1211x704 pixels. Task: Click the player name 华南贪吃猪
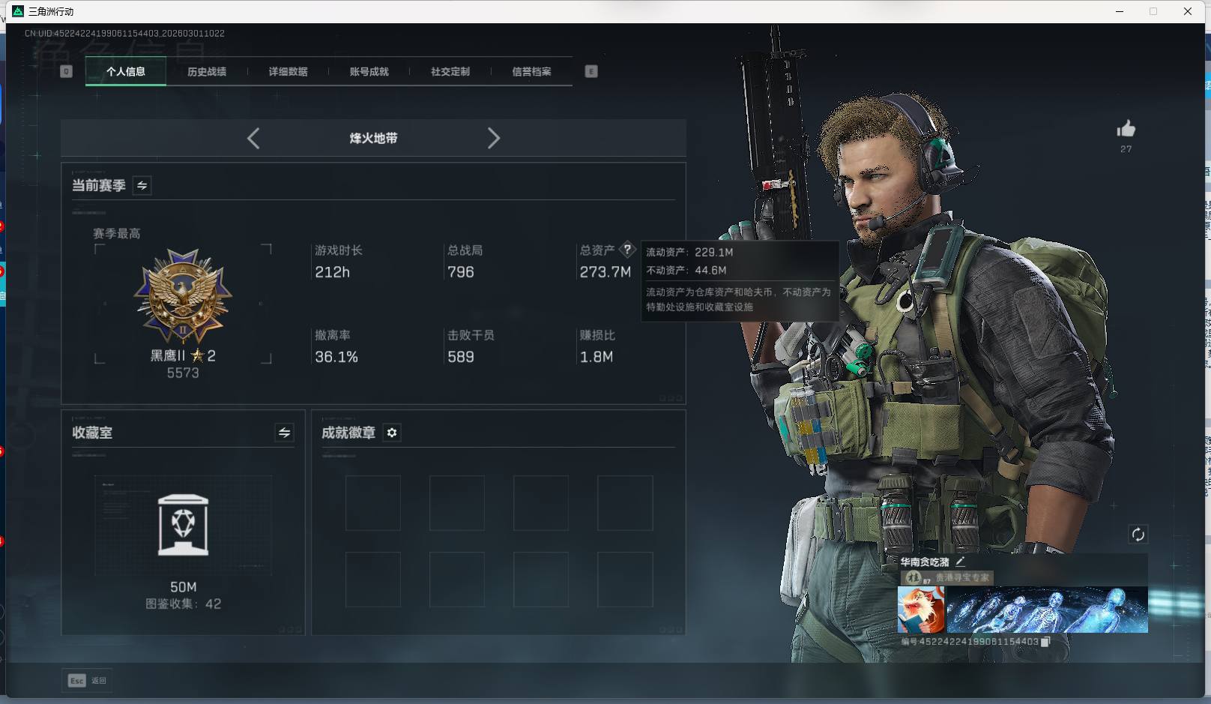[925, 562]
